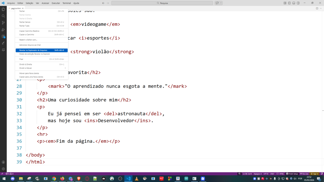Viewport: 324px width, 182px height.
Task: Open the Source Control view
Action: coord(3,23)
